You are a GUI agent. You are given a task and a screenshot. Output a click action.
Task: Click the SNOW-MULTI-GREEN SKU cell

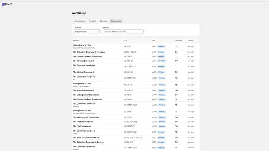click(132, 138)
